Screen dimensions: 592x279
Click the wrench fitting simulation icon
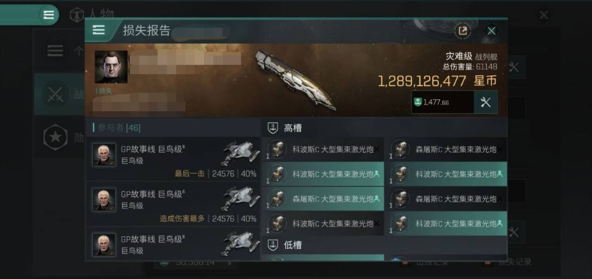486,102
